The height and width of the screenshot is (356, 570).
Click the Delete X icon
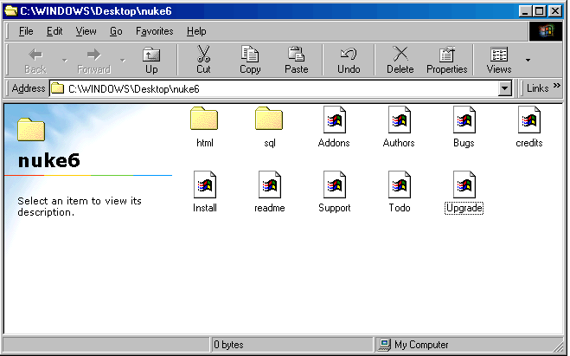click(x=400, y=55)
